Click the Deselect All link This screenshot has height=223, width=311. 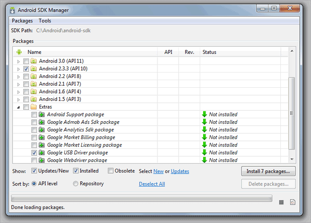coord(152,184)
